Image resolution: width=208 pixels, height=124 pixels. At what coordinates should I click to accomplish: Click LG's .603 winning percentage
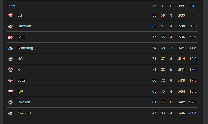pos(181,16)
